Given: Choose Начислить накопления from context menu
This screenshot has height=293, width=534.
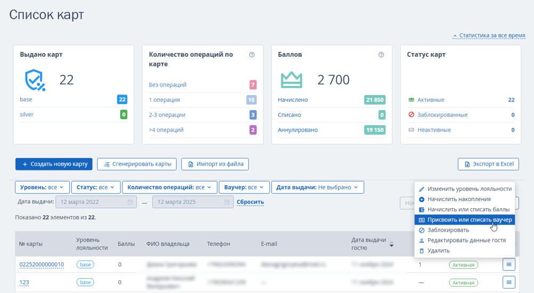Looking at the screenshot, I should tap(465, 199).
